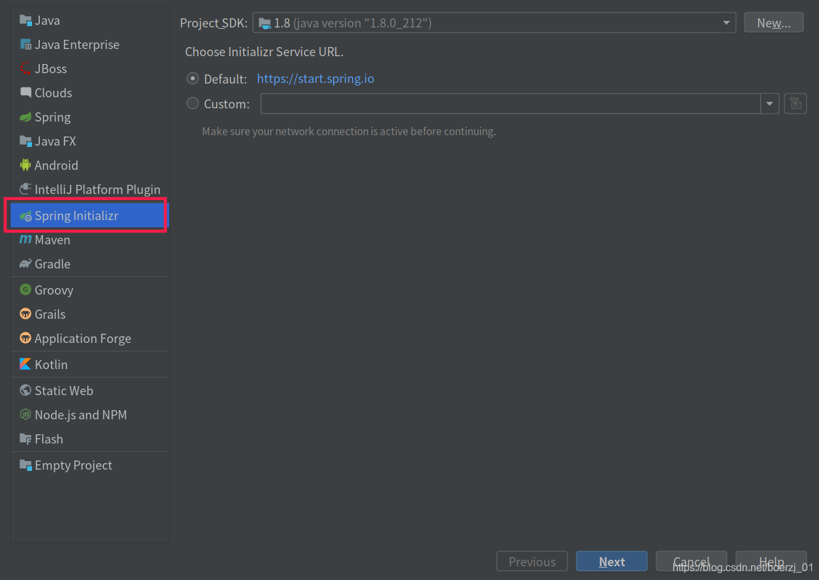819x580 pixels.
Task: Select the Java FX icon
Action: coord(25,141)
